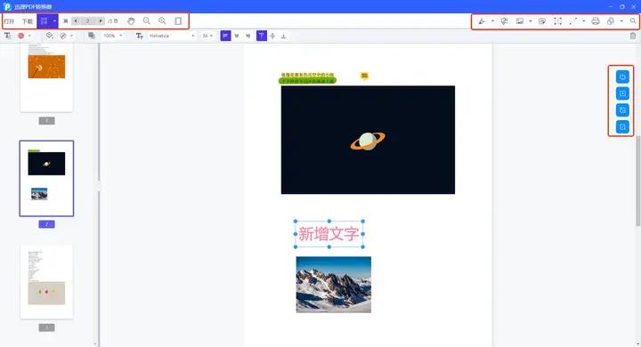Go to the next page with right arrow

pyautogui.click(x=101, y=20)
